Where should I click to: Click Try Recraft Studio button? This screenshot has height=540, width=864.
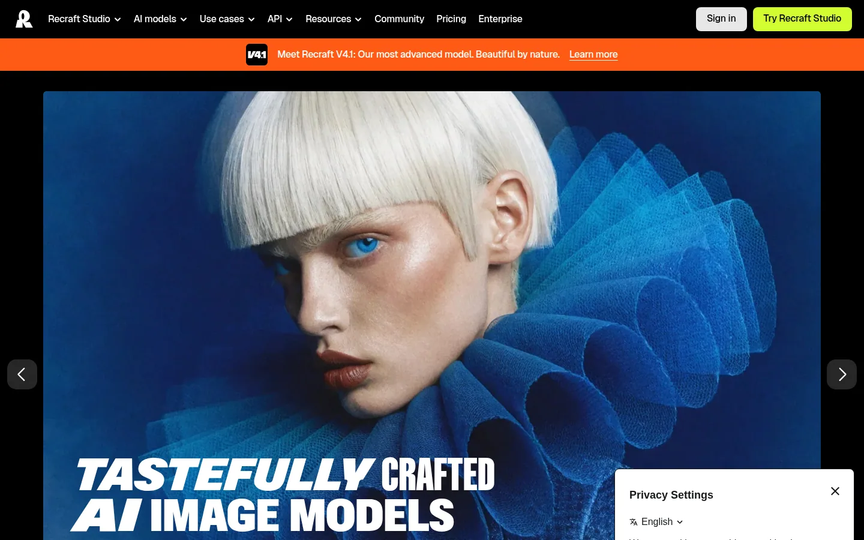(802, 19)
